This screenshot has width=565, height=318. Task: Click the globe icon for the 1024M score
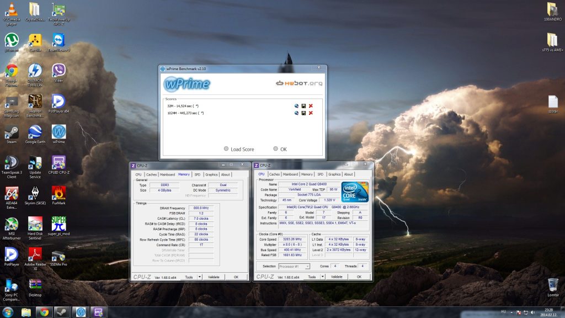(x=296, y=113)
